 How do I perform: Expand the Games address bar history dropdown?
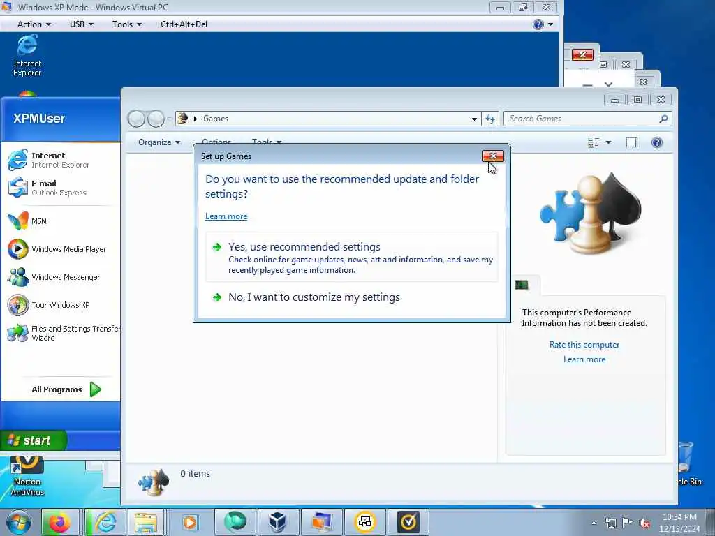click(474, 119)
